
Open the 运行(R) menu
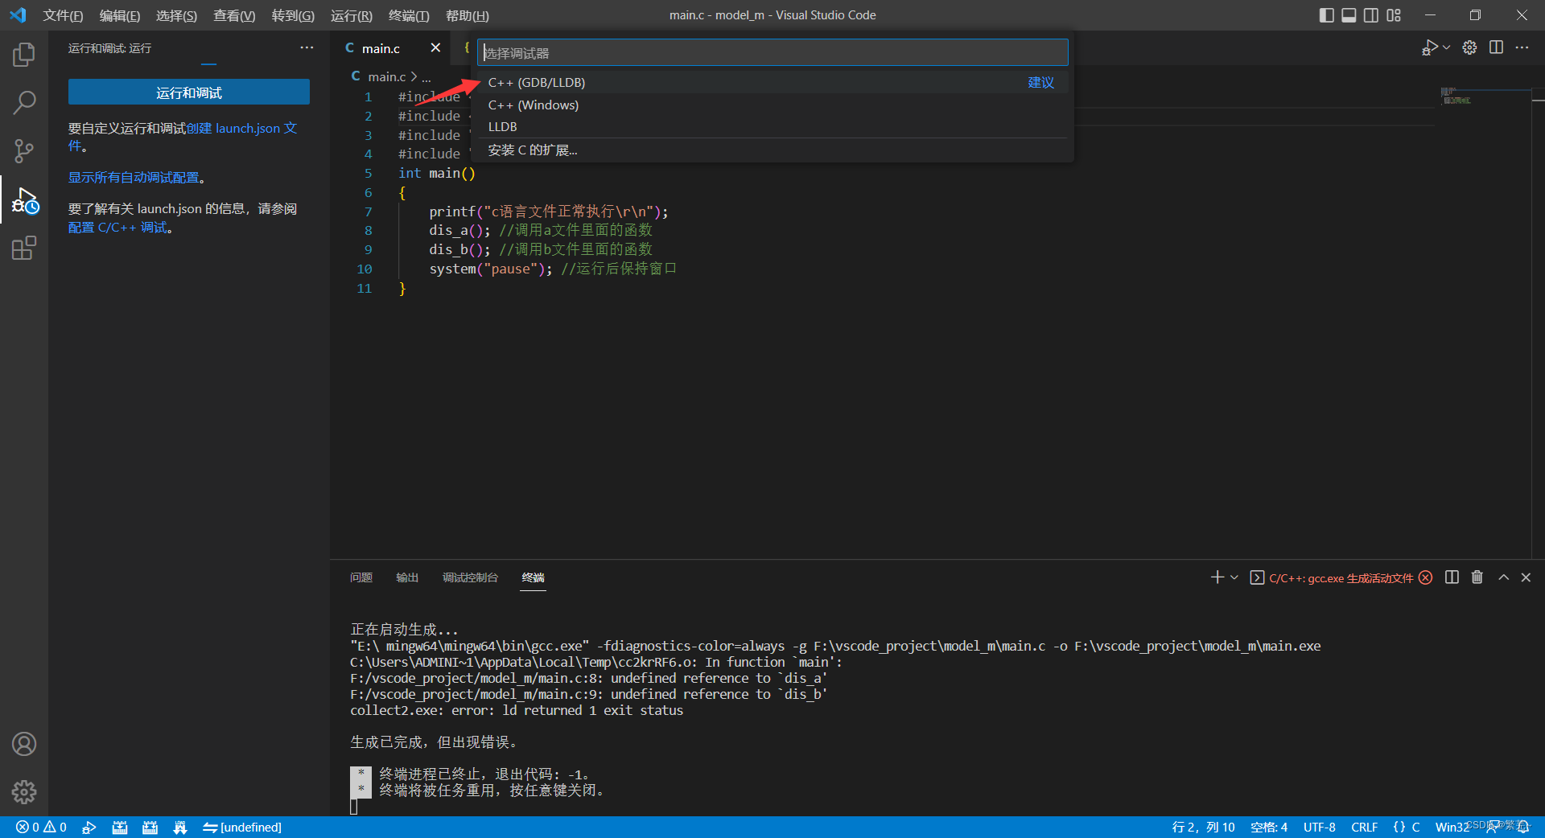pyautogui.click(x=352, y=15)
